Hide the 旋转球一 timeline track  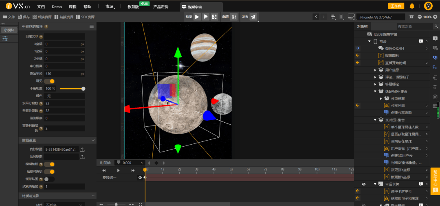140,178
